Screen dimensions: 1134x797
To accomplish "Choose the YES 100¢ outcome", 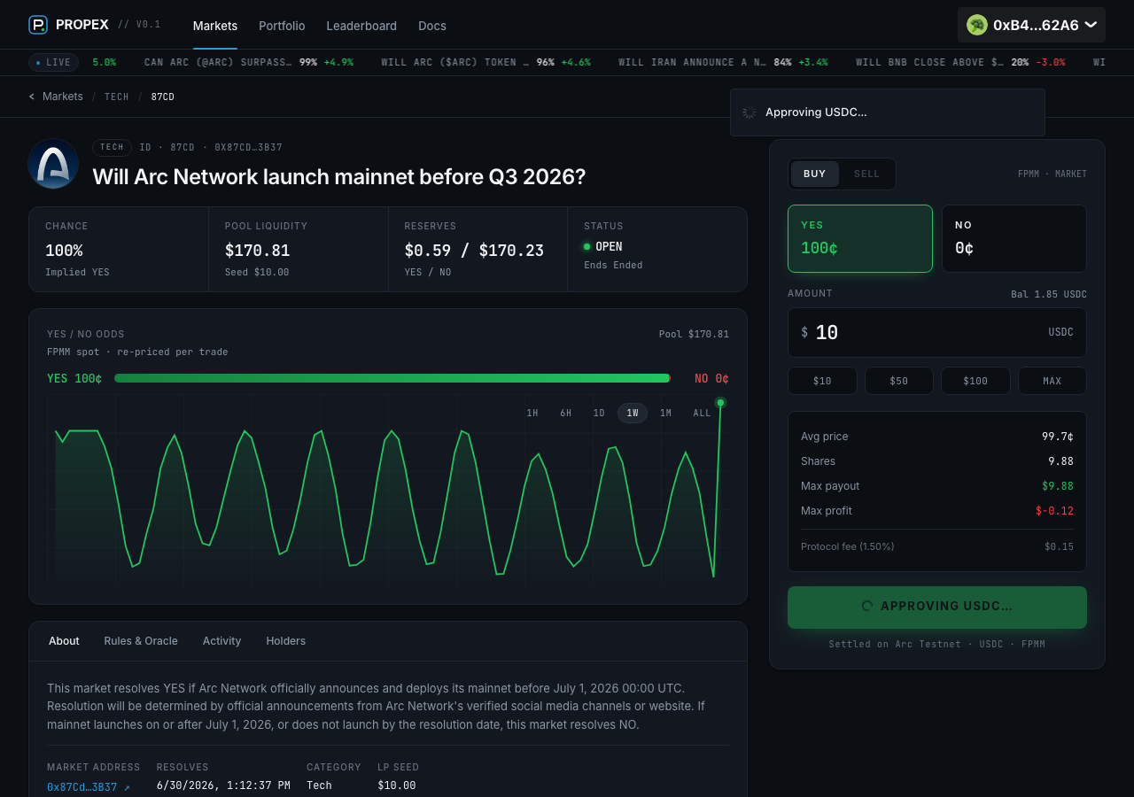I will tap(860, 238).
